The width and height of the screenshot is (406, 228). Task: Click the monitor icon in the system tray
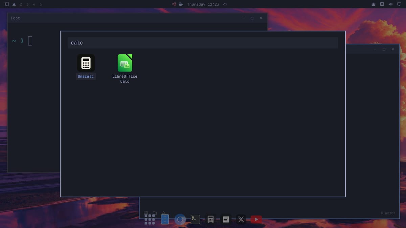coord(399,4)
